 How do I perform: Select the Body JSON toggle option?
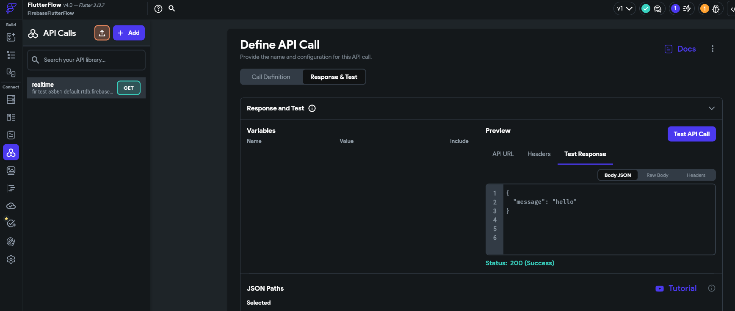[x=618, y=175]
